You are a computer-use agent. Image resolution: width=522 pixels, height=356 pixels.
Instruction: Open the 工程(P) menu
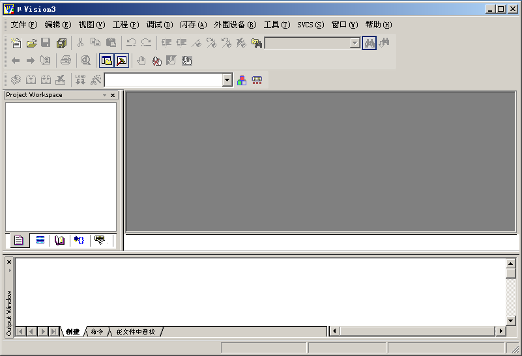126,25
